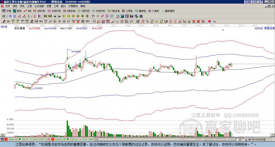
Task: Open the 帮助 menu
Action: [83, 6]
